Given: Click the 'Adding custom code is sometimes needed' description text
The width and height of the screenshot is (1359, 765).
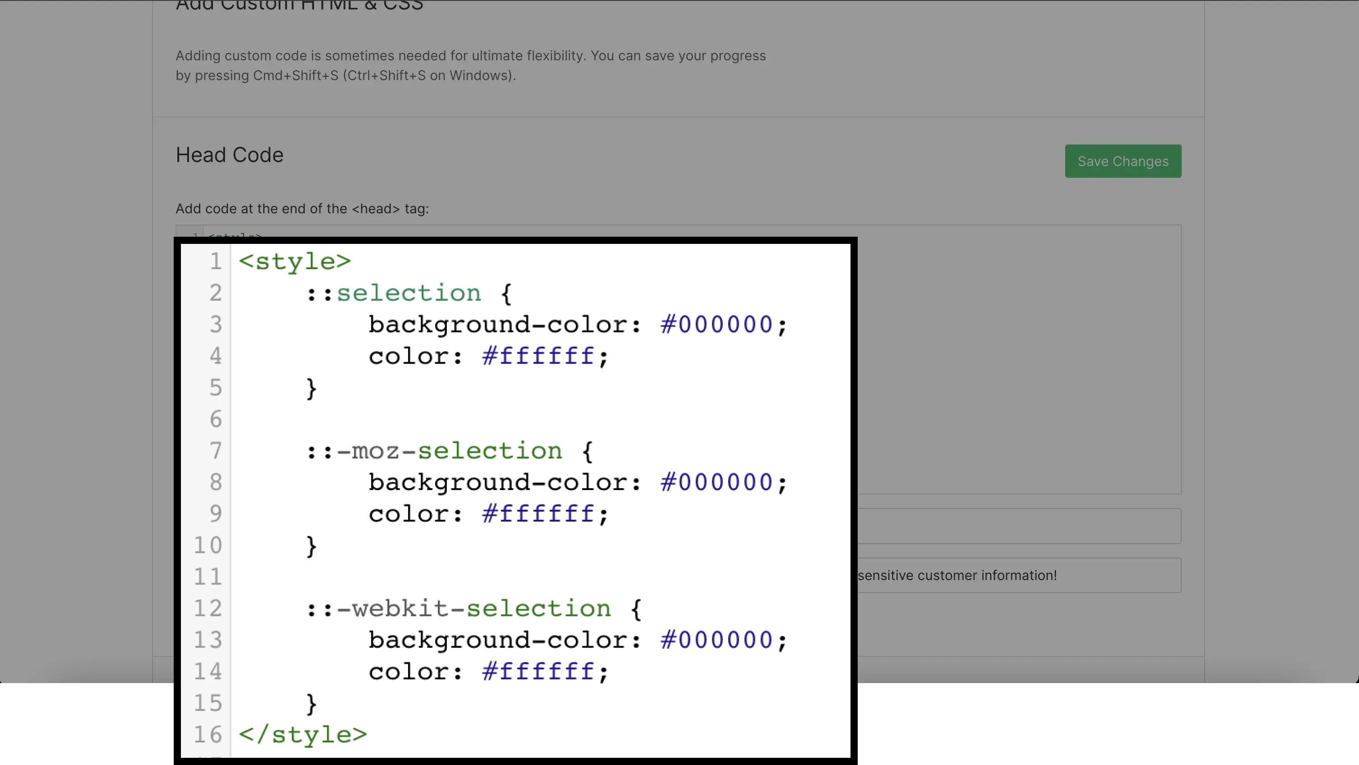Looking at the screenshot, I should pos(470,65).
